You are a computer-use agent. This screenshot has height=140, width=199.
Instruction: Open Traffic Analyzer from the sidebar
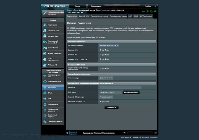(x=45, y=53)
